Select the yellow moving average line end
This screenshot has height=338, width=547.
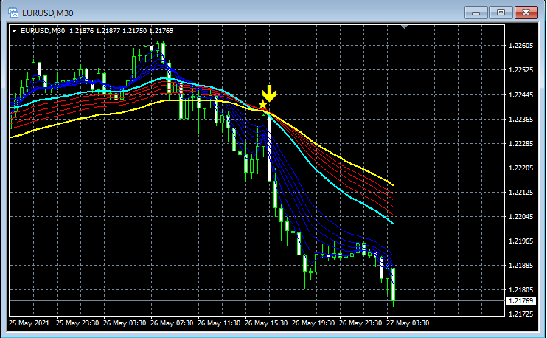pyautogui.click(x=391, y=184)
